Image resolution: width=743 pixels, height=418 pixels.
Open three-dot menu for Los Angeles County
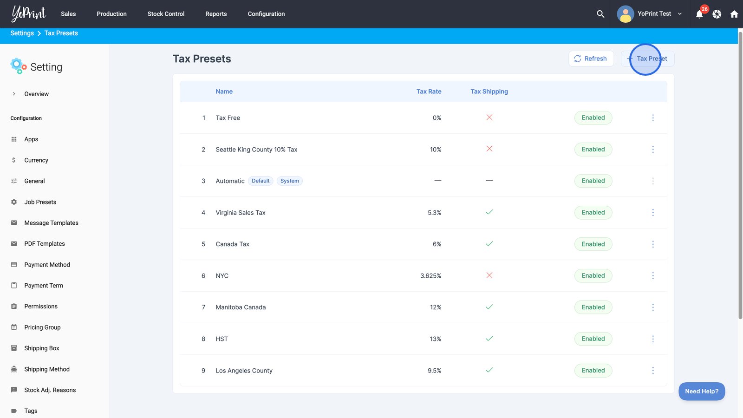653,371
